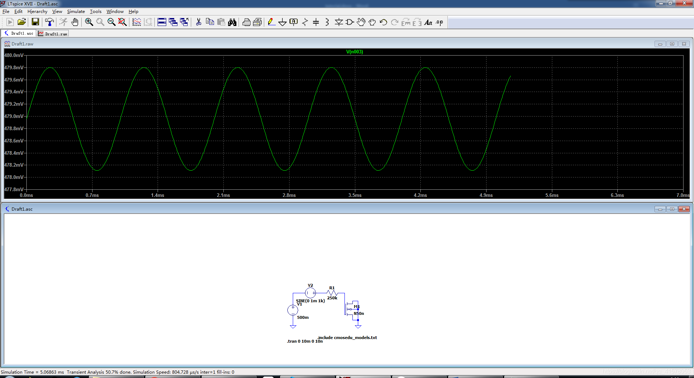The image size is (694, 378).
Task: Click the Autorange waveform icon
Action: point(148,22)
